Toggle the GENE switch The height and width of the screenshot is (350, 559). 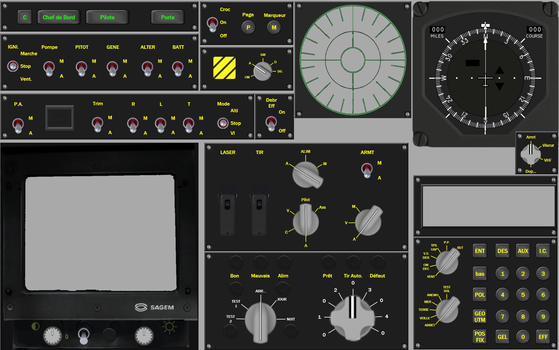(x=112, y=69)
